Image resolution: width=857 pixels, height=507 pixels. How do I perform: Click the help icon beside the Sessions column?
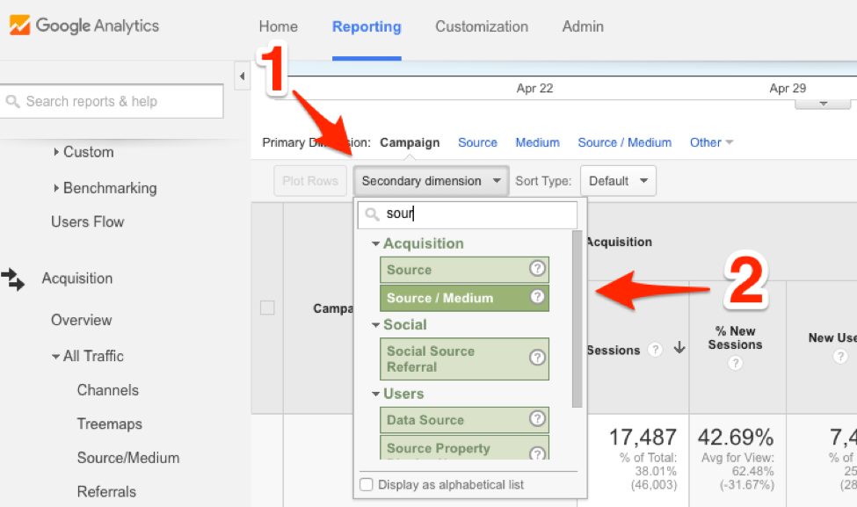click(655, 350)
